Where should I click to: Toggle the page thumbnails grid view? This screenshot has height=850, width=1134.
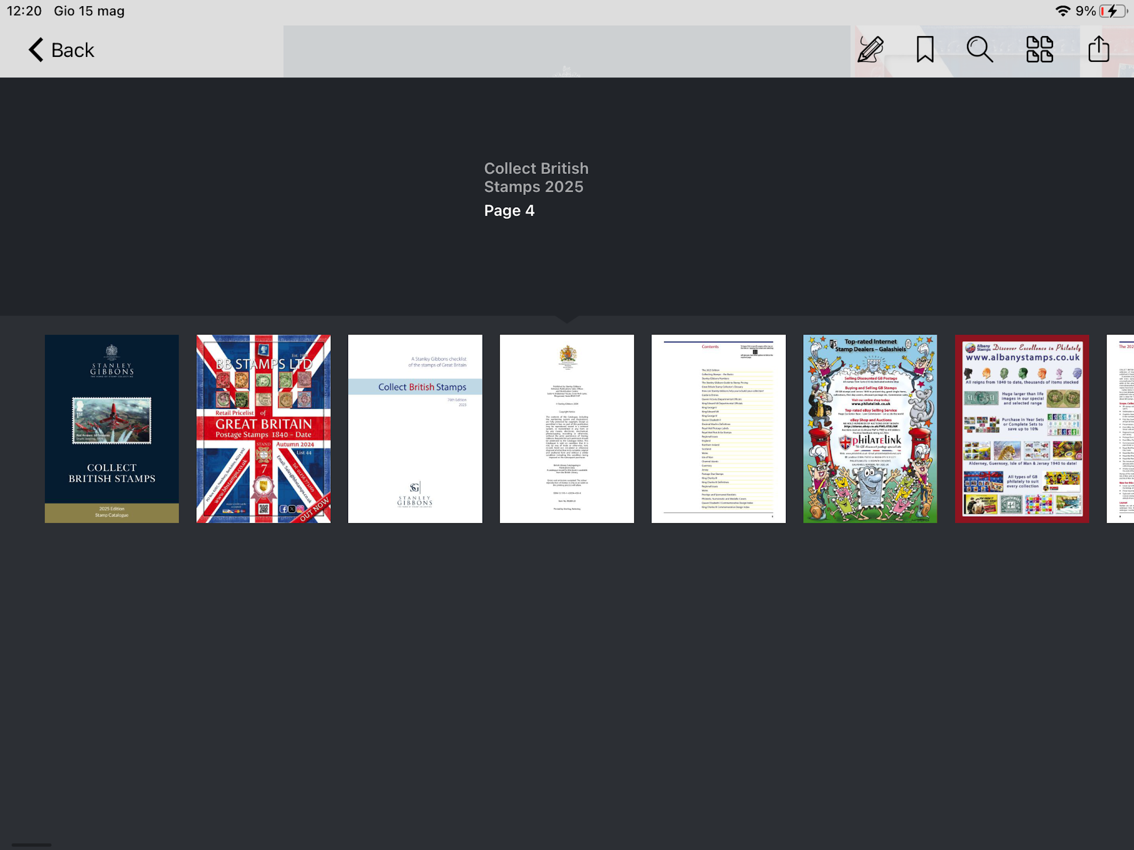point(1039,50)
